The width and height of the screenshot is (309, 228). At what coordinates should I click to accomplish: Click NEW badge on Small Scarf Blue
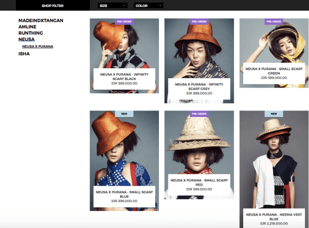click(124, 114)
